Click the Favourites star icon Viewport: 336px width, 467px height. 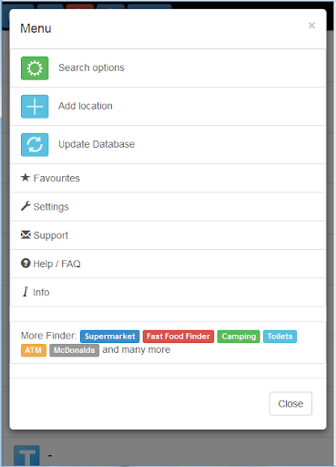[25, 178]
